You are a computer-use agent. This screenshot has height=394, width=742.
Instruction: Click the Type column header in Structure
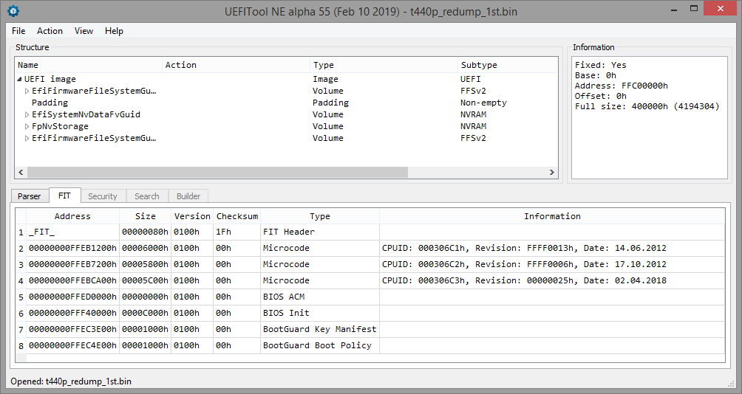[384, 65]
